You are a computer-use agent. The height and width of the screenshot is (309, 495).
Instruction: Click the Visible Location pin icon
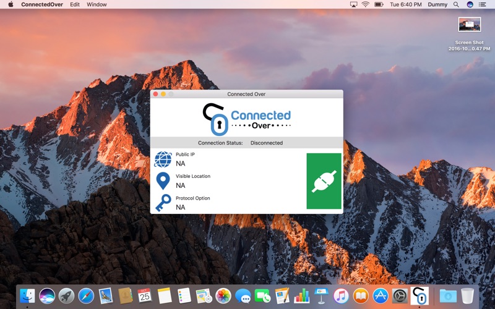point(163,181)
